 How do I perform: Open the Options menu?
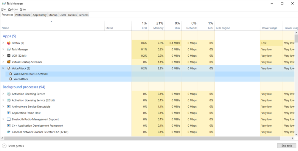tap(13, 9)
